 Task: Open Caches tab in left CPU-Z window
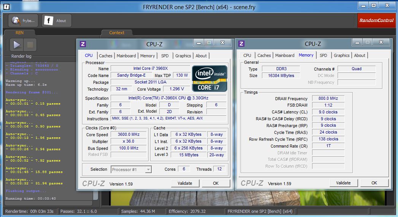tap(106, 56)
